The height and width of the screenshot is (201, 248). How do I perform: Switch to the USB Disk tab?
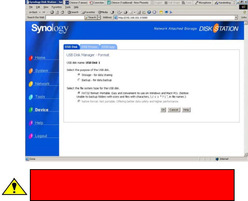(x=71, y=47)
